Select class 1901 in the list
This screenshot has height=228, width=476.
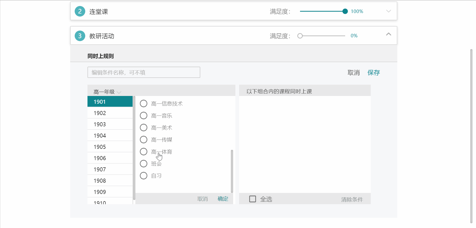click(x=110, y=101)
